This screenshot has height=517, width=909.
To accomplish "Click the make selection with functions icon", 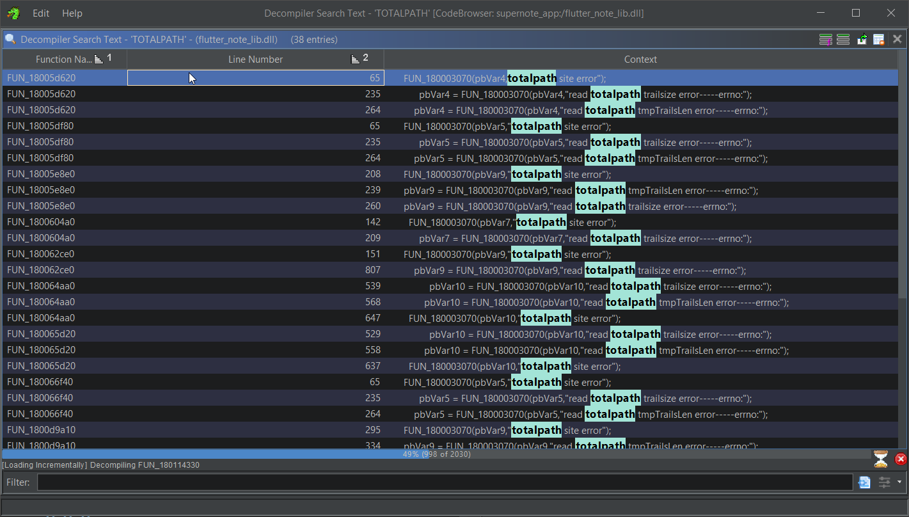I will coord(825,40).
